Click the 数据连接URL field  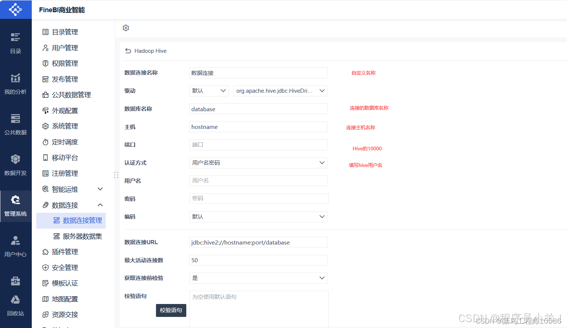(258, 242)
